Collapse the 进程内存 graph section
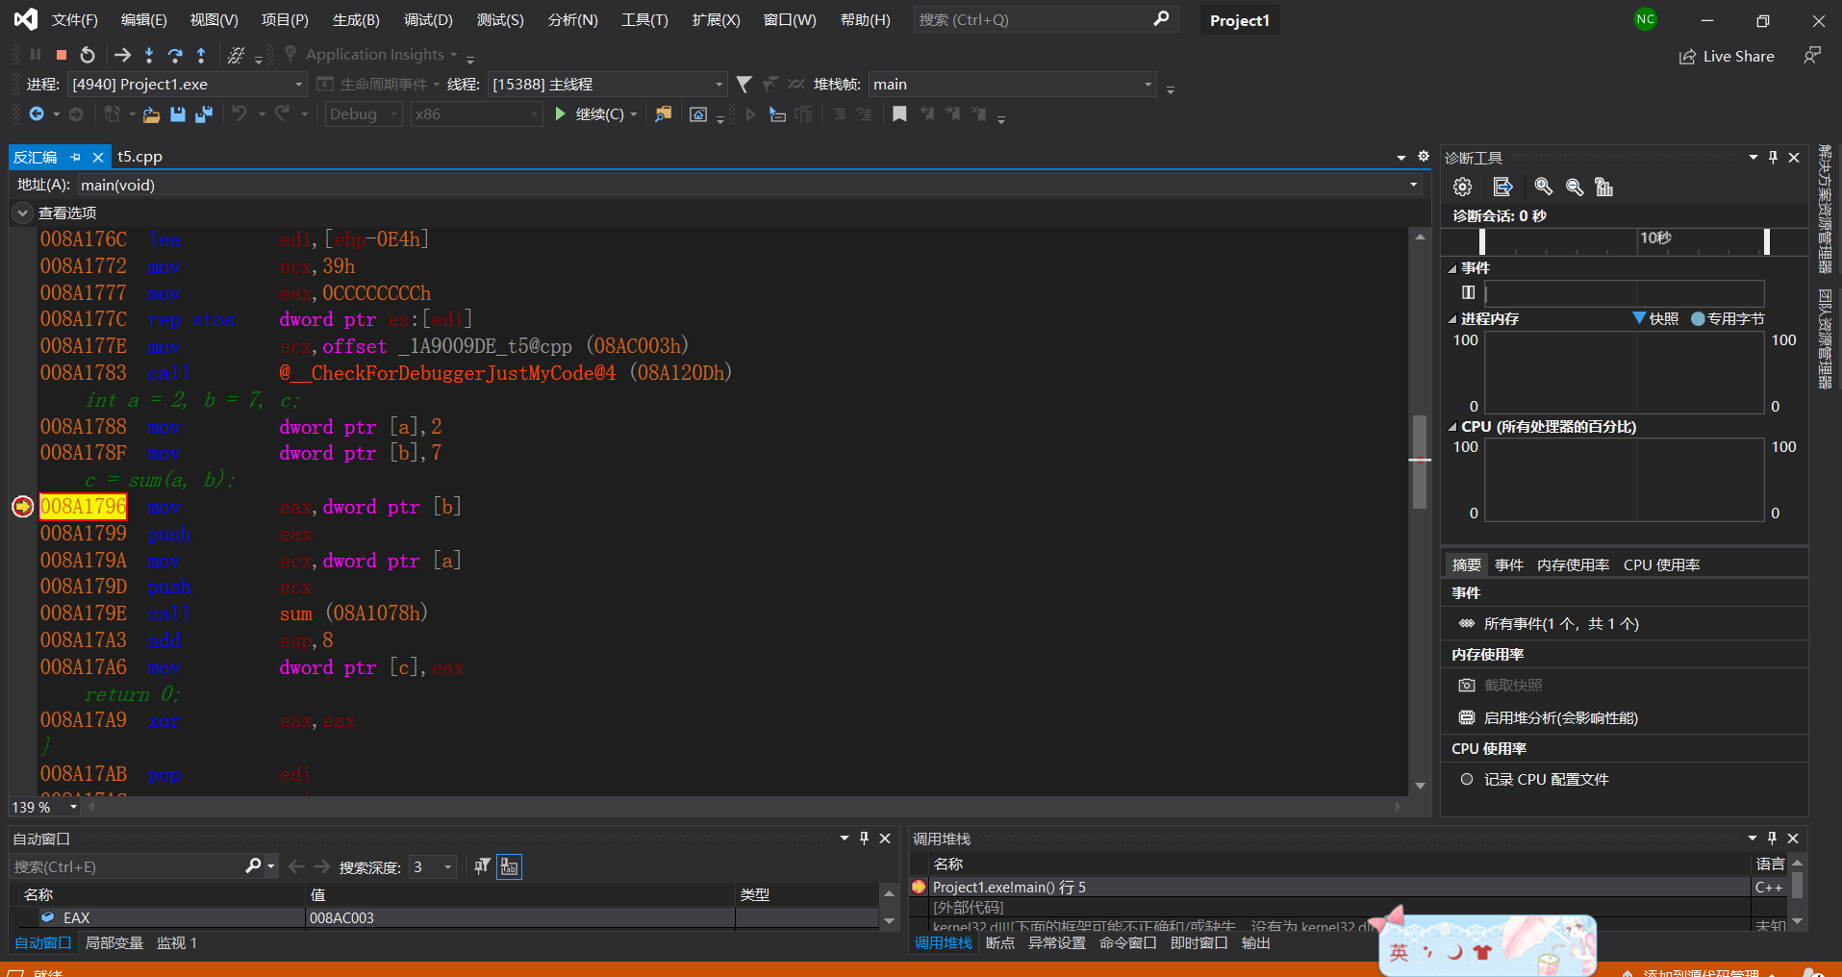The height and width of the screenshot is (977, 1842). (x=1451, y=319)
